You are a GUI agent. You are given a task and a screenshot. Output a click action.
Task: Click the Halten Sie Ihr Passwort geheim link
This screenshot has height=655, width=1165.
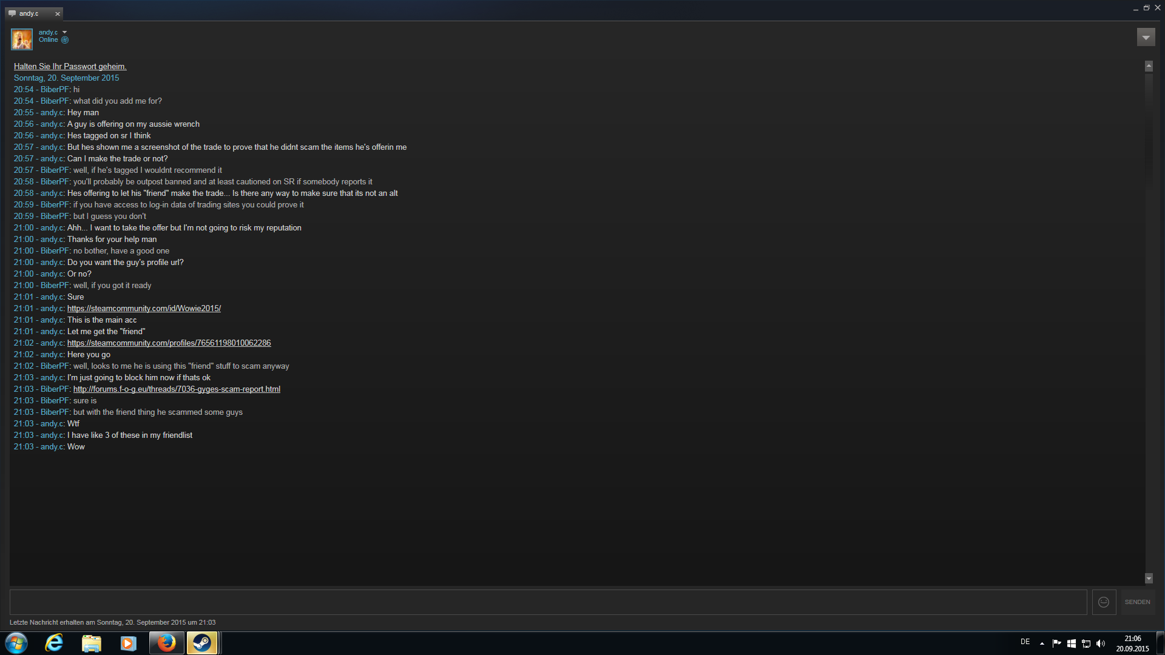pos(70,66)
